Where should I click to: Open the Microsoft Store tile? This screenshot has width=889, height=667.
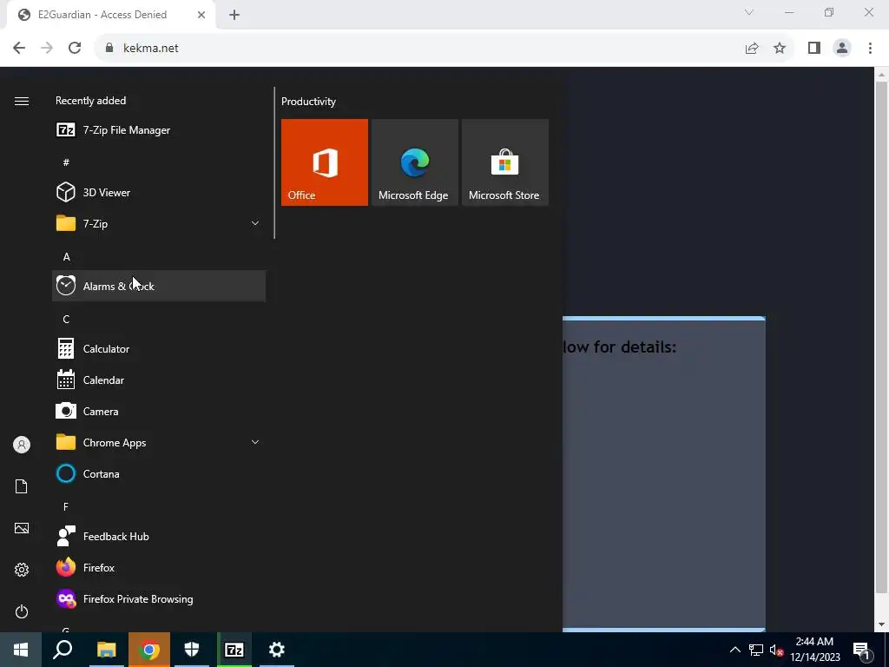pos(505,162)
